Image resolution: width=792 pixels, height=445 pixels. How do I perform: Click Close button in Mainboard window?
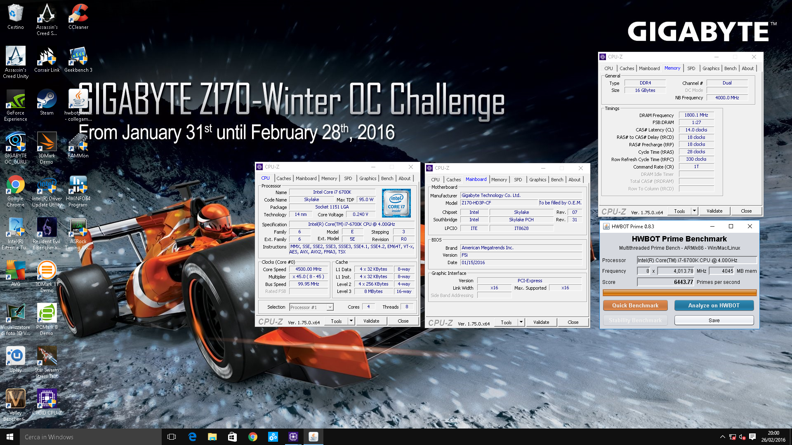573,322
